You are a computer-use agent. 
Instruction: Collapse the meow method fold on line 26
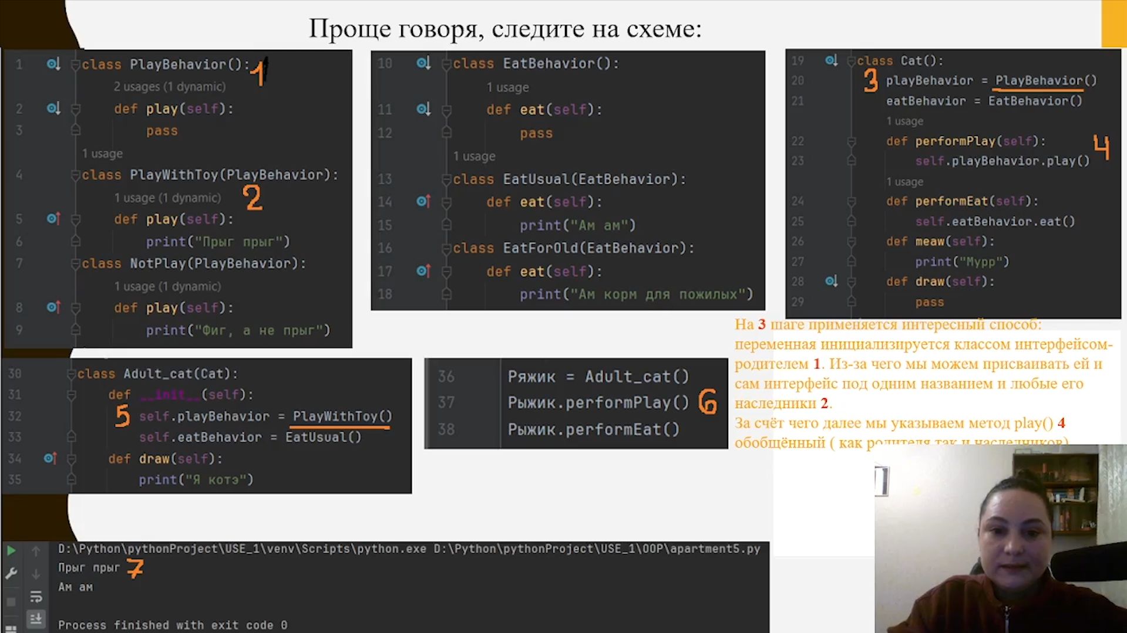pos(851,242)
